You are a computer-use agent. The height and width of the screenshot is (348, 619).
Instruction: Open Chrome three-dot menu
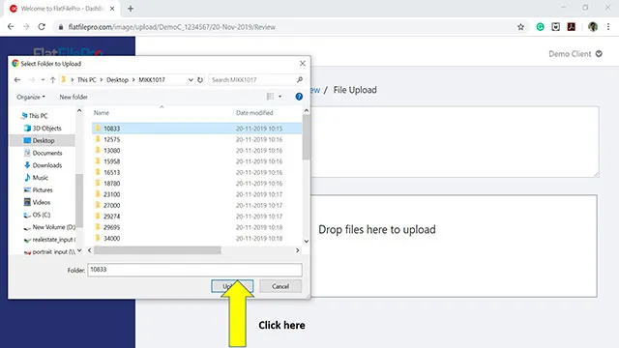[608, 27]
